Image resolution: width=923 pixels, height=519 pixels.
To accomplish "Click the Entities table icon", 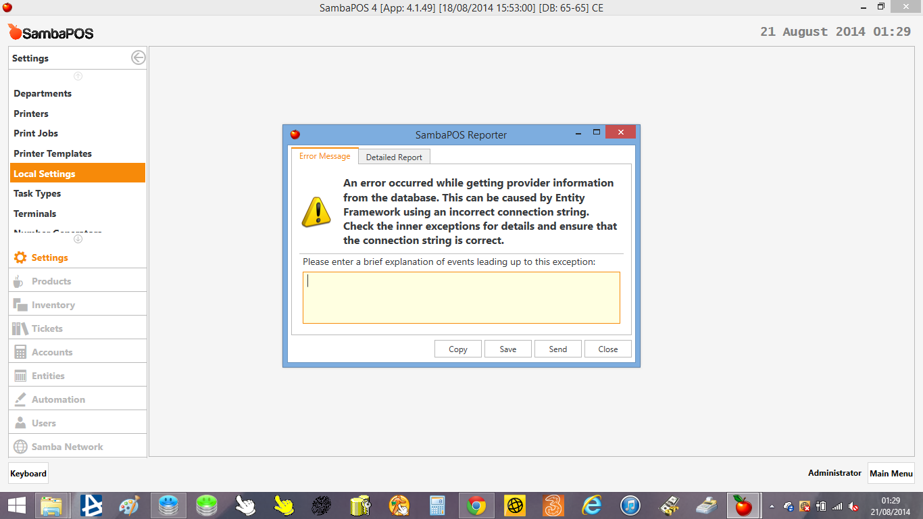I will point(20,376).
